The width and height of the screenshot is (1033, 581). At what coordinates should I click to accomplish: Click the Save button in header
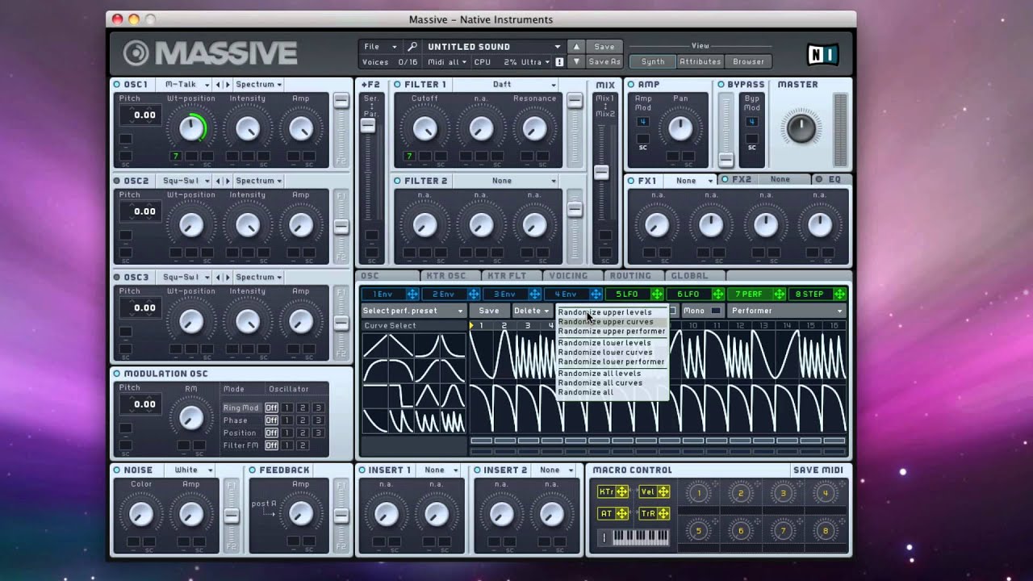(604, 47)
